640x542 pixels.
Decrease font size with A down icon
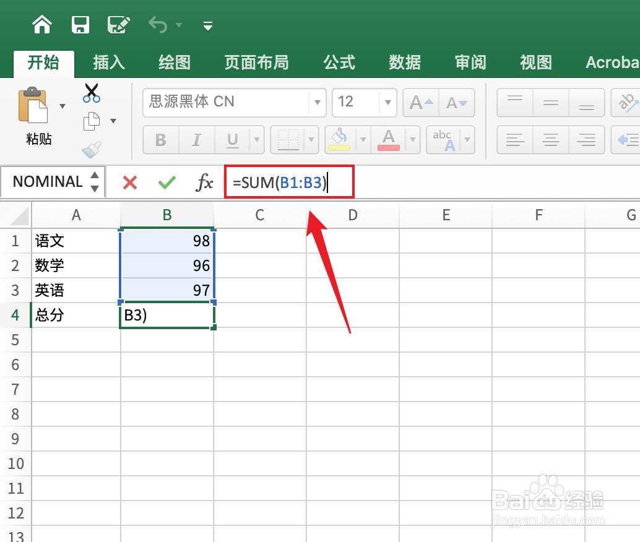tap(456, 103)
